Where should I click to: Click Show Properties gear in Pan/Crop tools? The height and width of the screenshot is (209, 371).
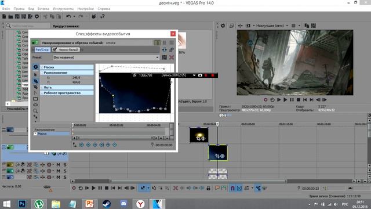point(35,67)
